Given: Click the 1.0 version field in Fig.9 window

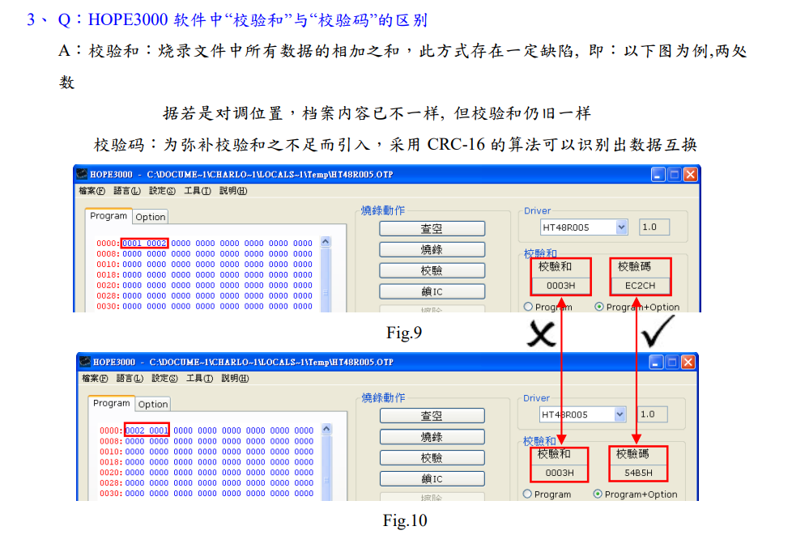Looking at the screenshot, I should (654, 227).
